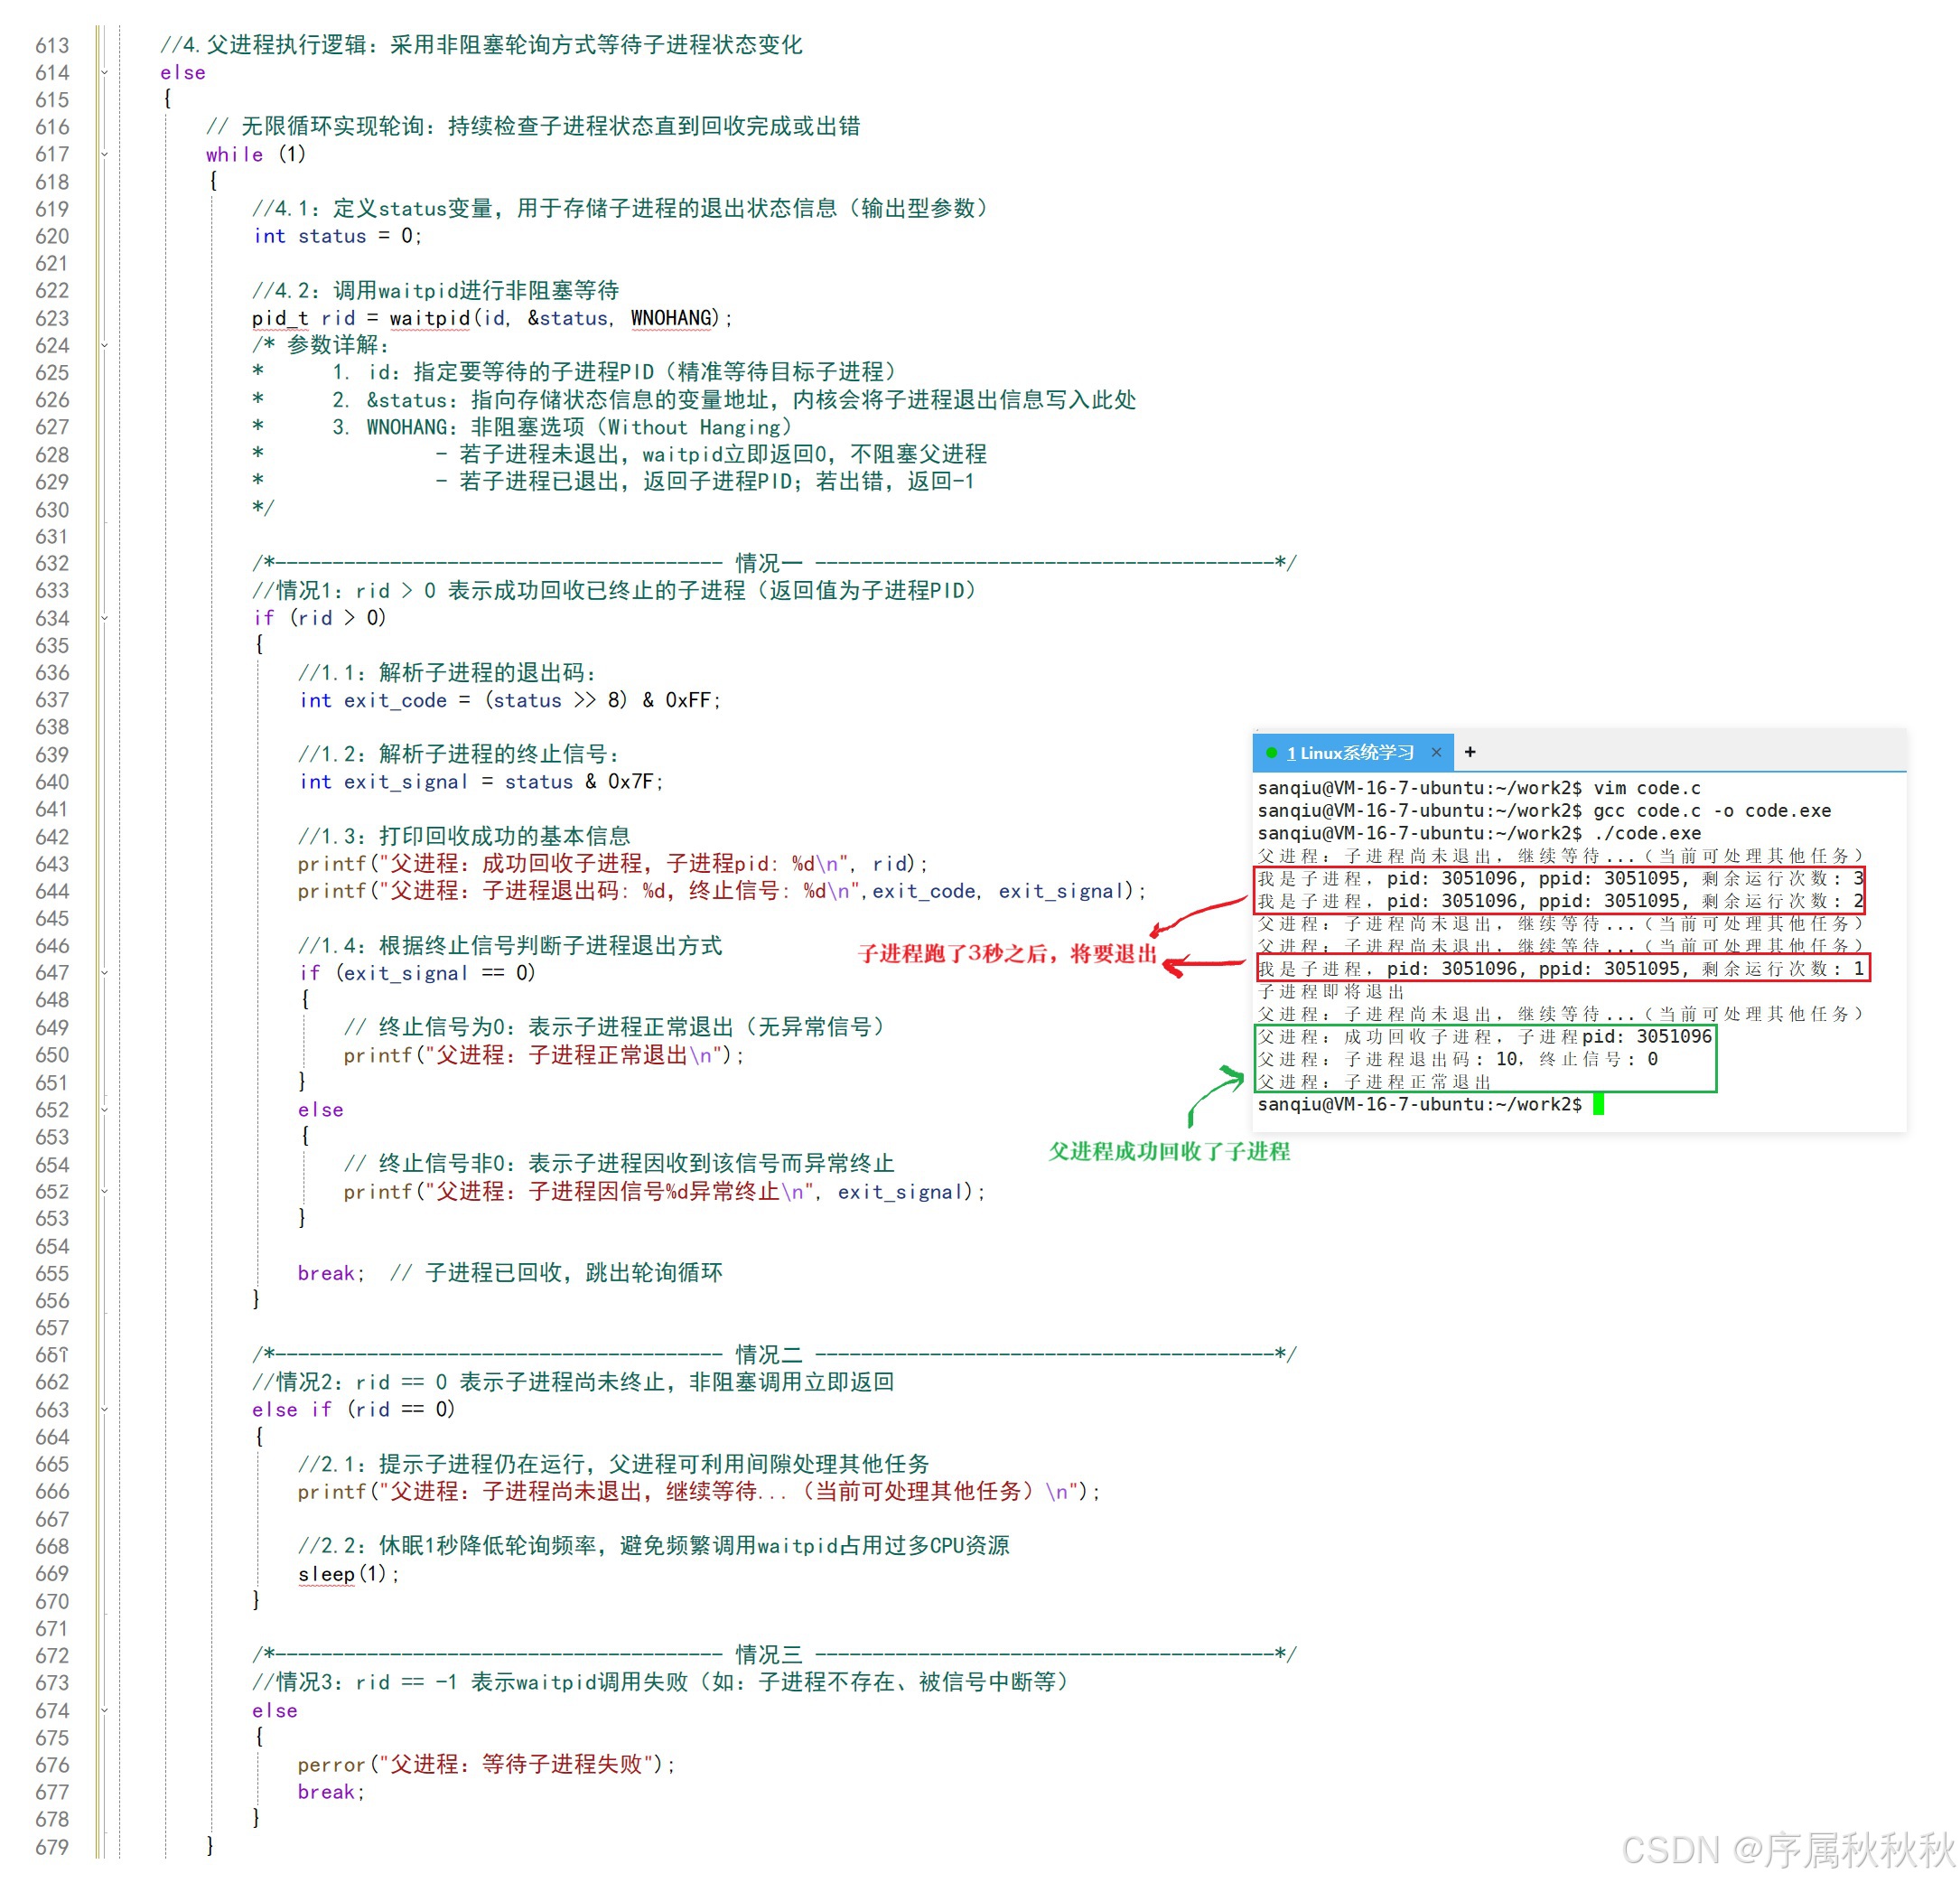Viewport: 1960px width, 1883px height.
Task: Close the Linux系统学习 terminal tab
Action: [x=1436, y=753]
